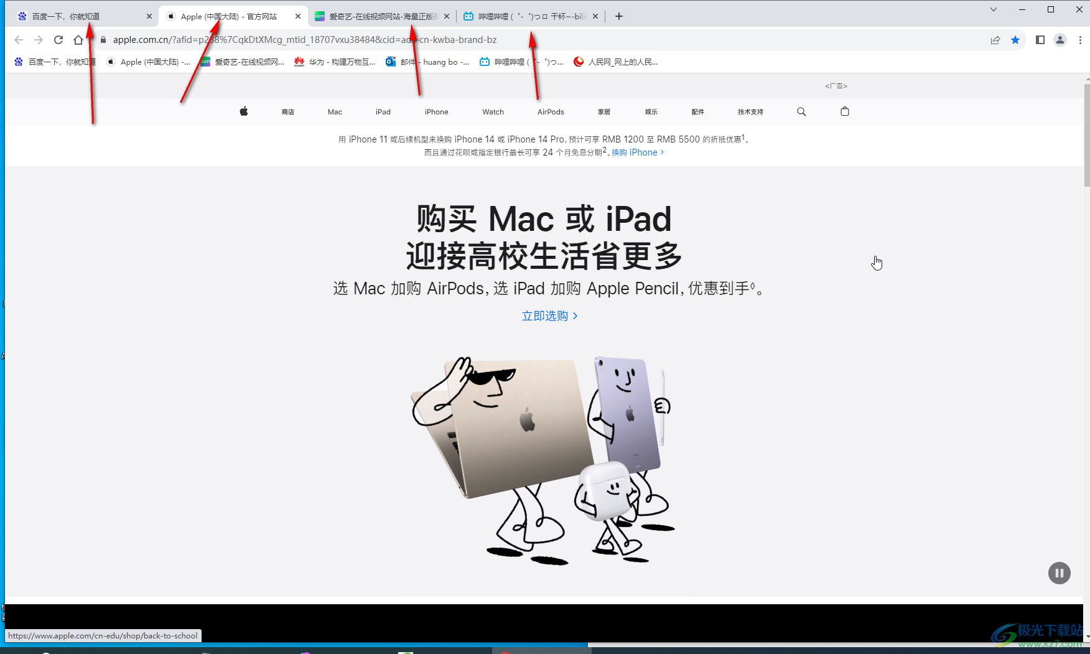Open the AirPods nav item
Screen dimensions: 1090x654
pyautogui.click(x=551, y=112)
